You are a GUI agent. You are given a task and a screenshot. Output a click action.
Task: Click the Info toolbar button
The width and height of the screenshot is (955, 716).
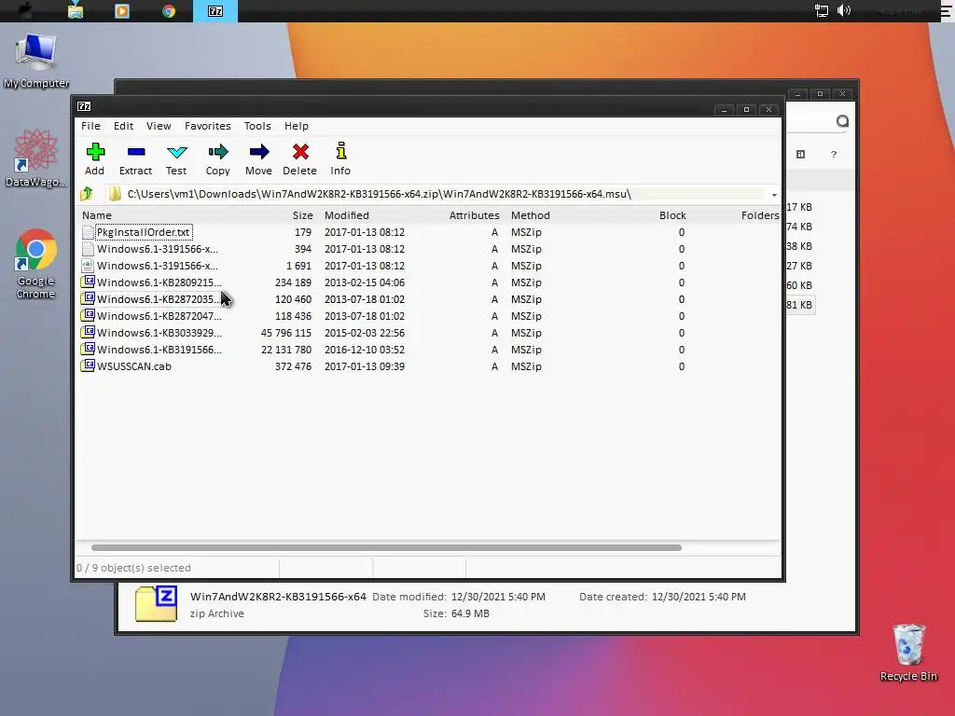[340, 158]
